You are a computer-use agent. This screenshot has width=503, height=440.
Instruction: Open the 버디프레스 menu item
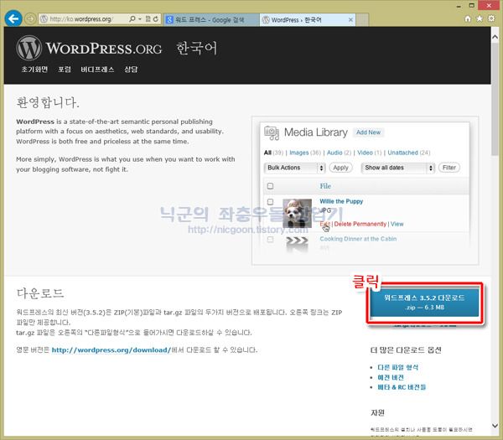[97, 70]
